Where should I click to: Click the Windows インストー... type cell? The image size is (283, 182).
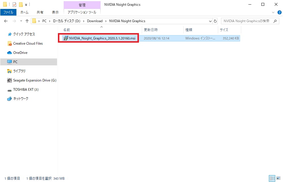click(x=200, y=38)
